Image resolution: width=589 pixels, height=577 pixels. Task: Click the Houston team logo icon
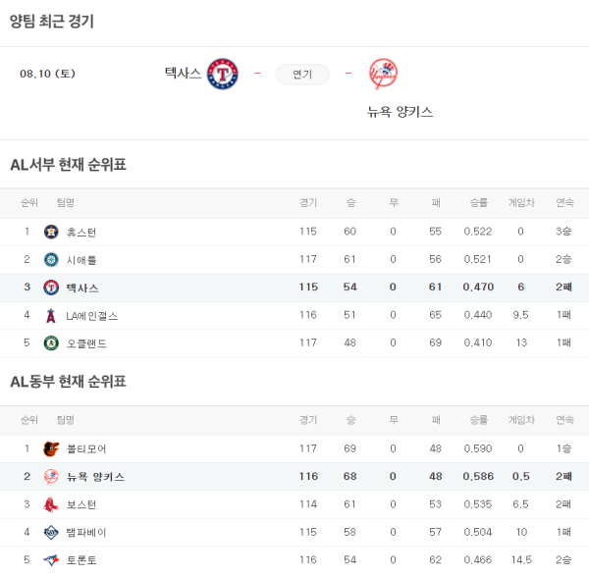51,233
